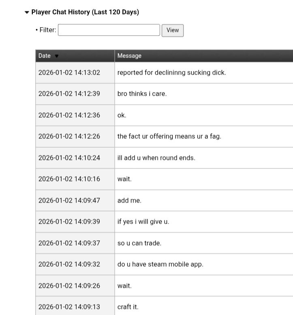Click the Date column header label

45,56
